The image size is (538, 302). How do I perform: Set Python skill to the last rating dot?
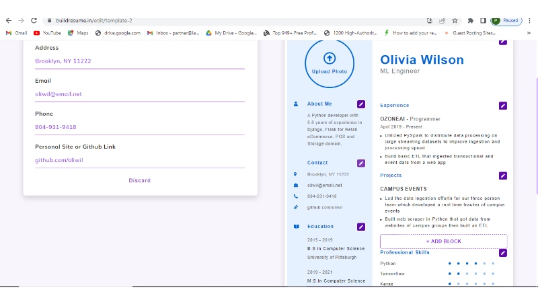tap(493, 264)
